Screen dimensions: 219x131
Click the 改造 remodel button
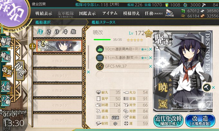(200, 120)
